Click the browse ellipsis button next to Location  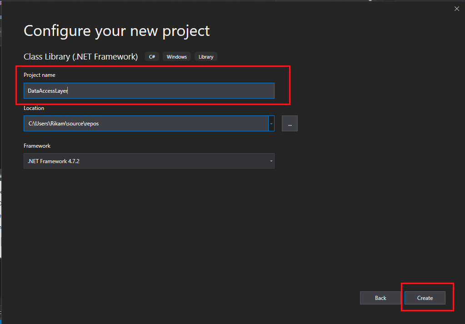[290, 123]
